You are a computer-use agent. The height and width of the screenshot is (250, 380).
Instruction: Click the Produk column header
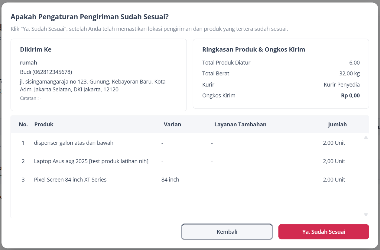coord(44,124)
